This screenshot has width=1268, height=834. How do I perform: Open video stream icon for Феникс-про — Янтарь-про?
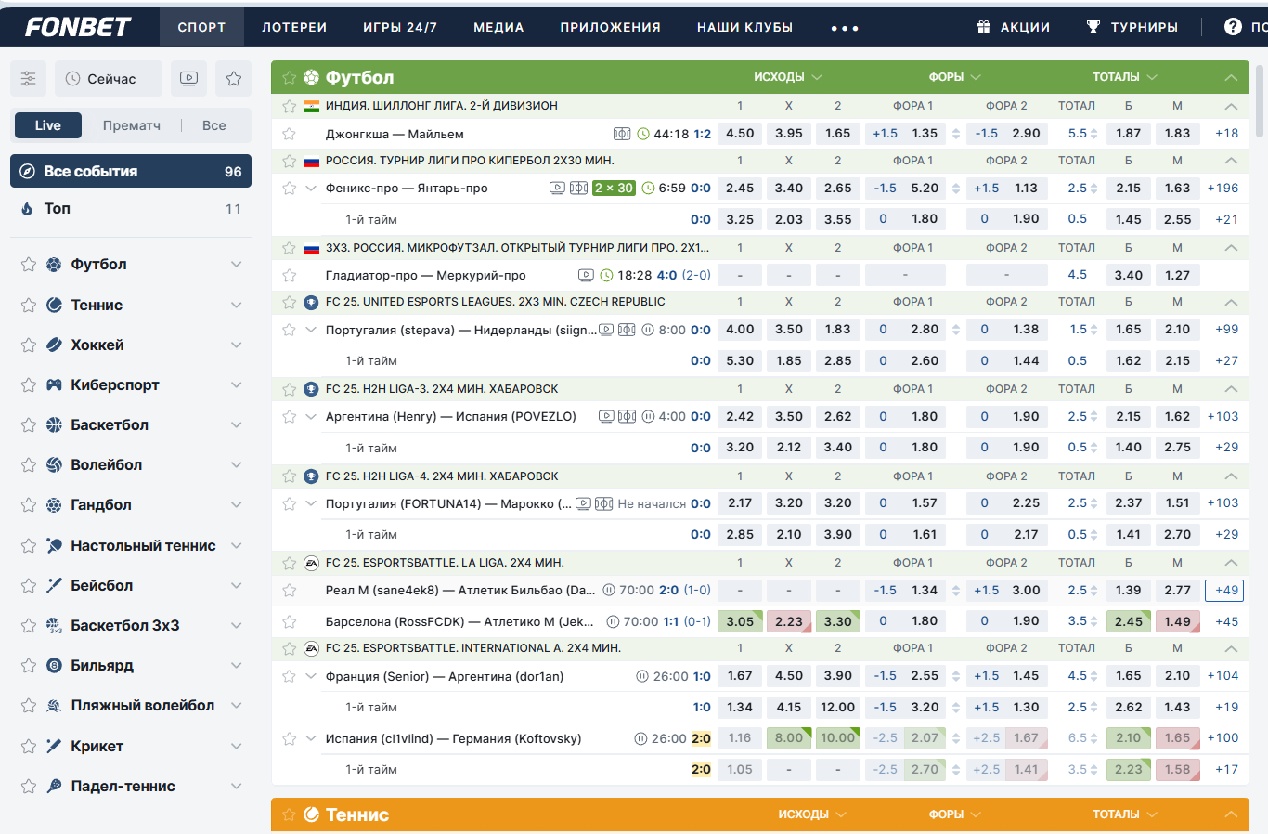click(557, 188)
